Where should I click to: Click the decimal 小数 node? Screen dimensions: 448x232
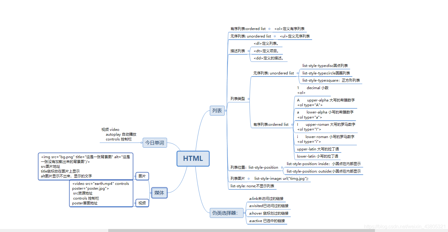click(x=313, y=90)
